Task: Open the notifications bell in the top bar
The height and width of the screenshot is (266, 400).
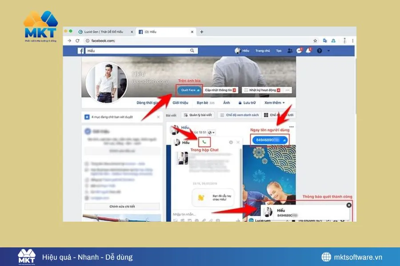Action: point(308,51)
